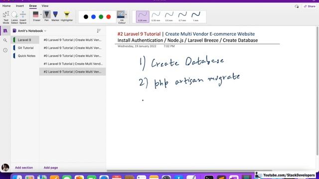
Task: Open the Home ribbon tab
Action: [6, 6]
